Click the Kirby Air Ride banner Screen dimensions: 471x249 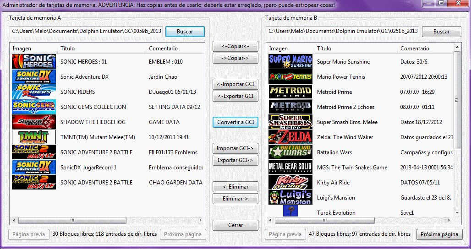click(x=290, y=182)
